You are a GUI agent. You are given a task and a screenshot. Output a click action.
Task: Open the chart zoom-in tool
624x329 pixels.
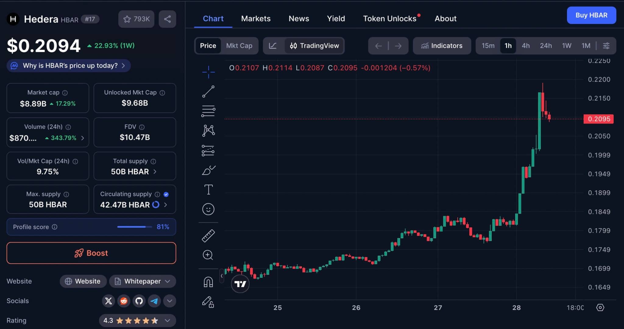(x=208, y=255)
